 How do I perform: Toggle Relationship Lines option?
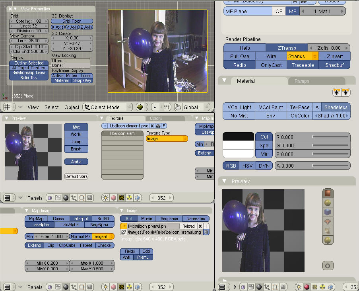(29, 73)
